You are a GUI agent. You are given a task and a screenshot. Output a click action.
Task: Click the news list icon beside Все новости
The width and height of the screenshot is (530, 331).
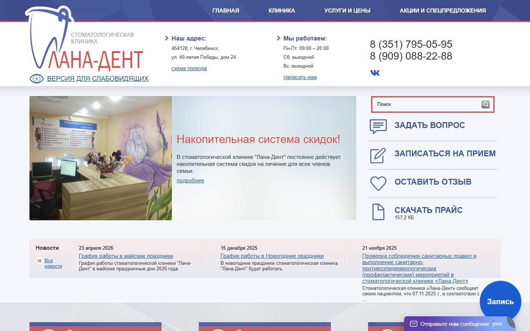pos(39,261)
